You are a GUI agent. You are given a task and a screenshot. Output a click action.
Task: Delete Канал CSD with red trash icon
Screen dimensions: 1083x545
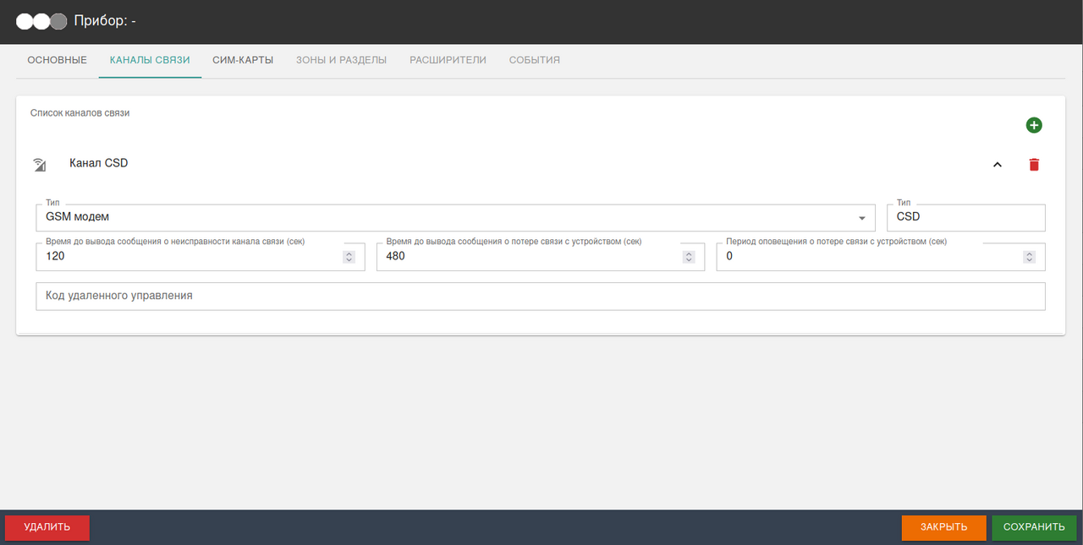[1033, 165]
